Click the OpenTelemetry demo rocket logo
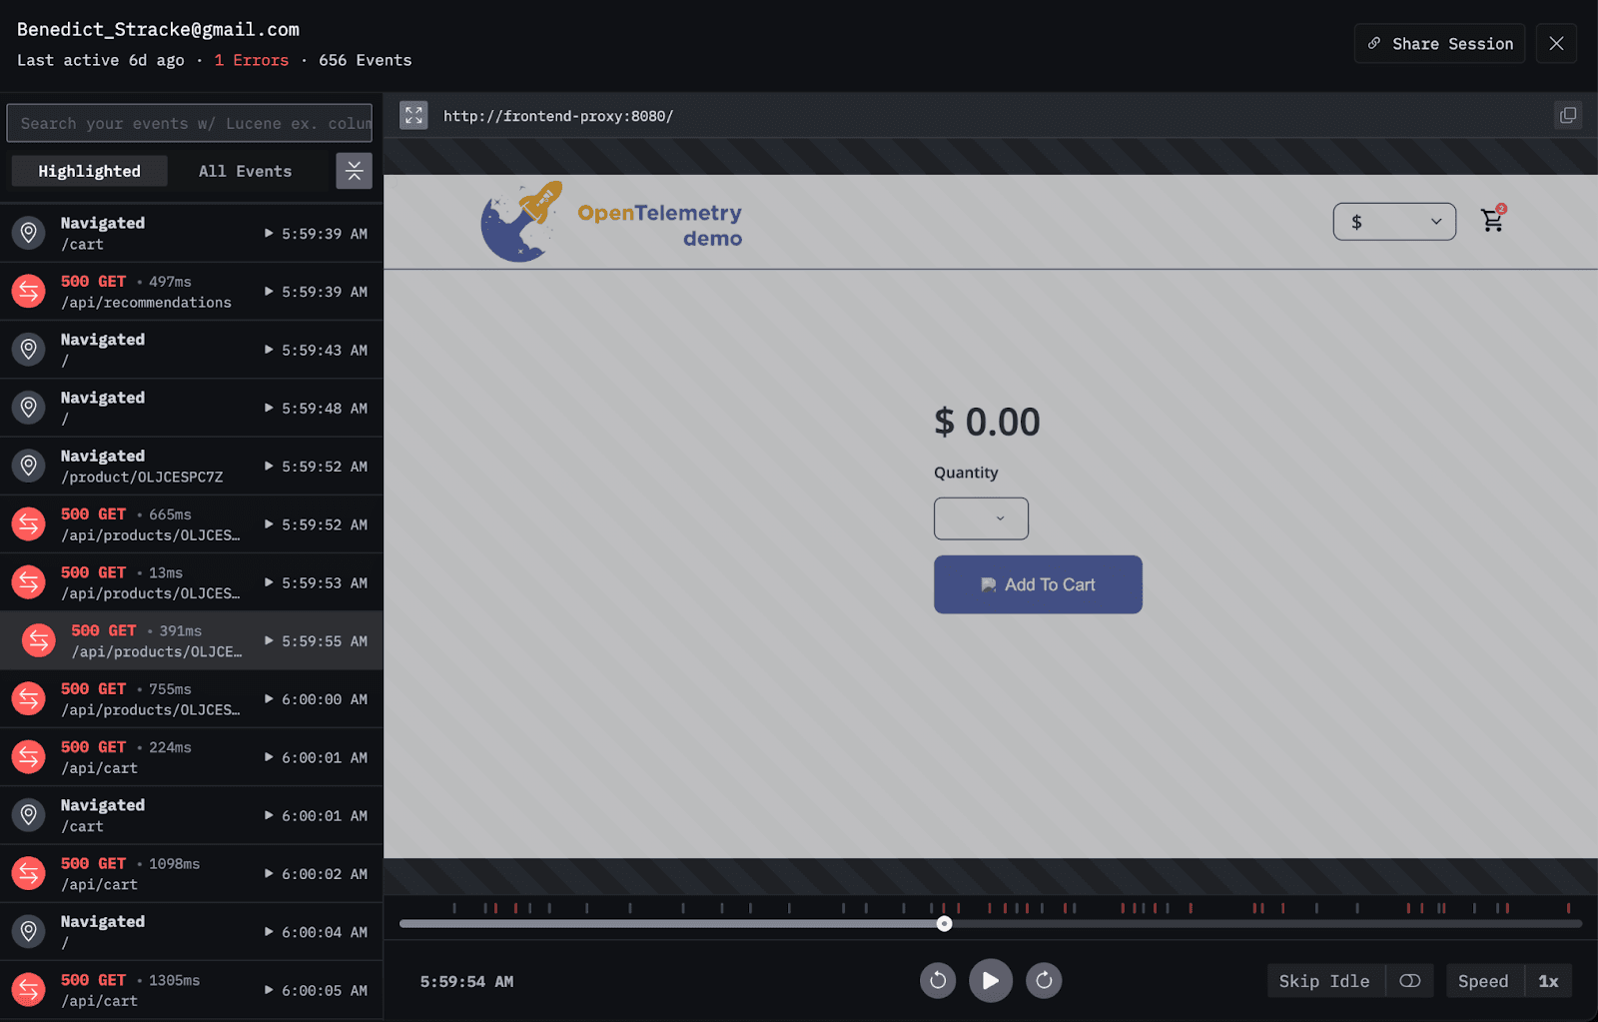Image resolution: width=1598 pixels, height=1022 pixels. (521, 222)
